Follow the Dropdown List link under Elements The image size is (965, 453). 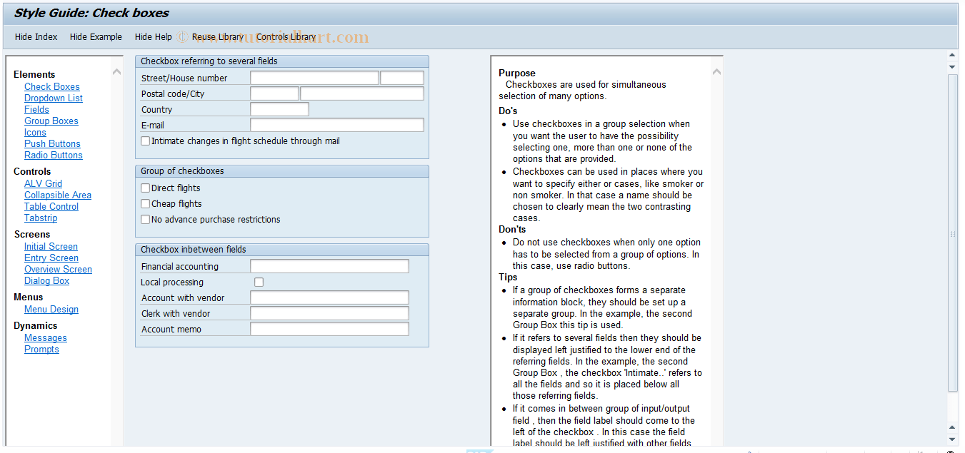[x=53, y=98]
